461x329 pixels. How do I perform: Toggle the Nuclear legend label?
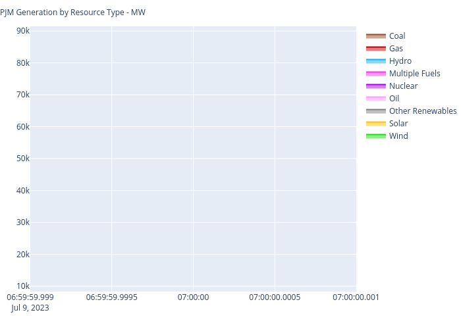(403, 86)
